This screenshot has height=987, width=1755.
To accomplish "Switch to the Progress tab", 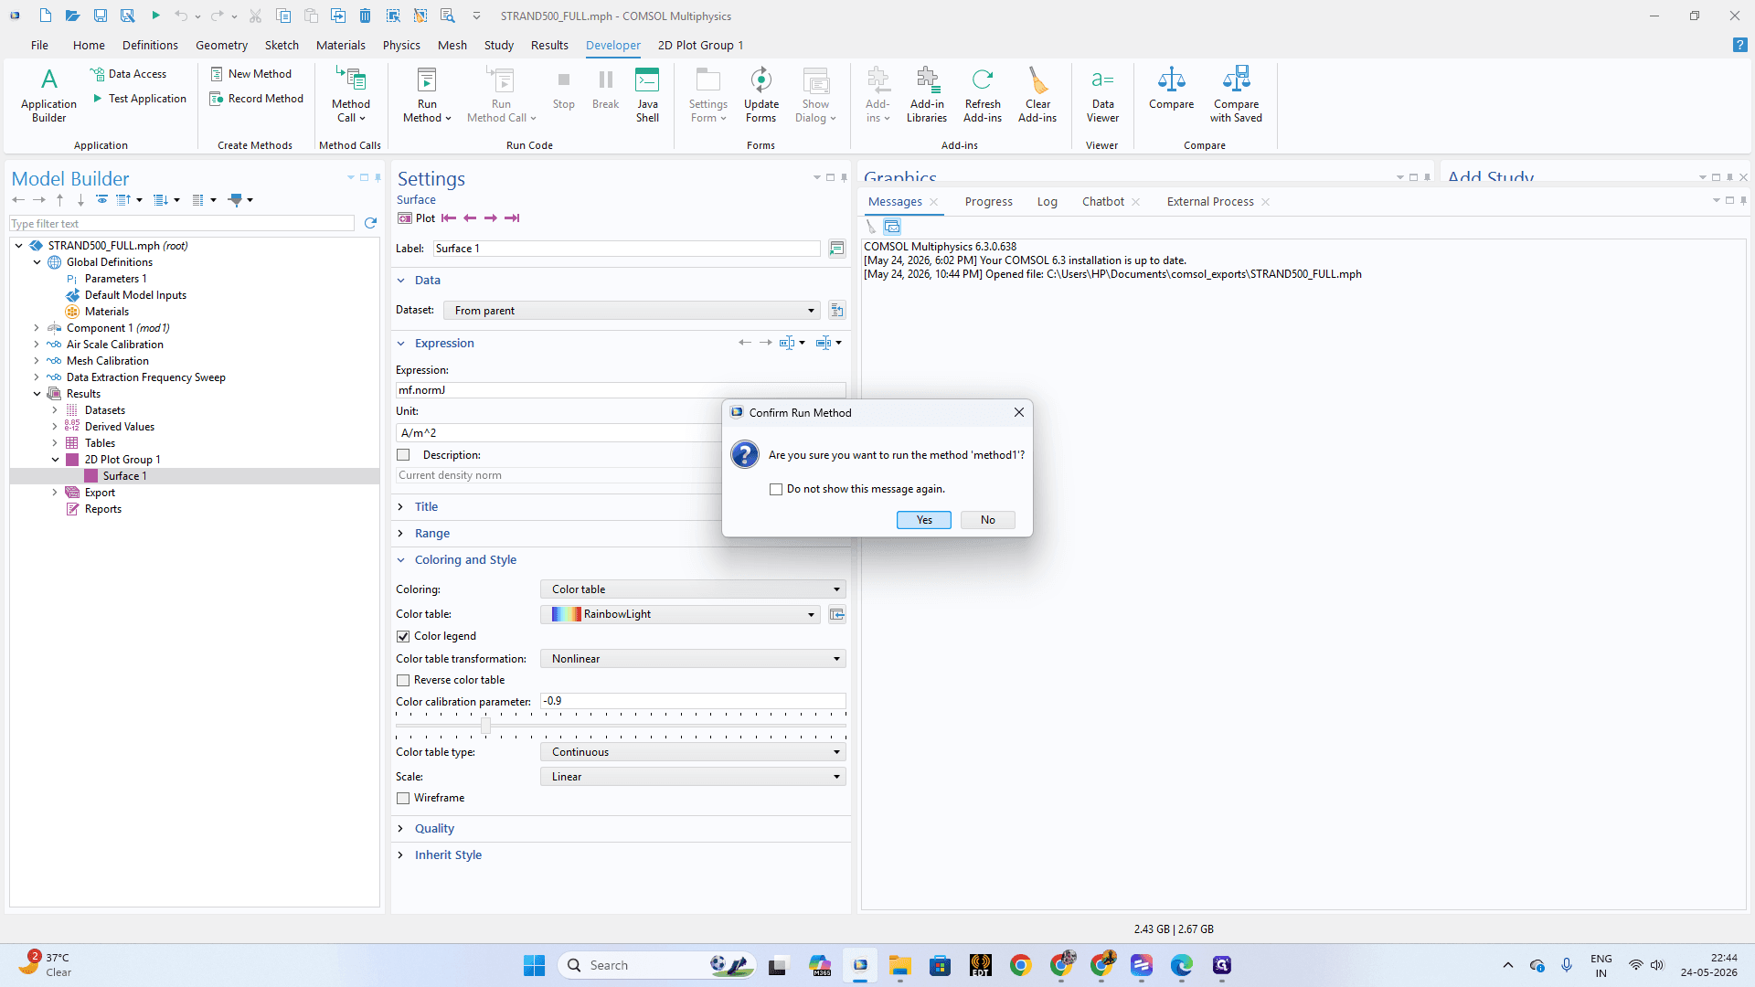I will (988, 202).
